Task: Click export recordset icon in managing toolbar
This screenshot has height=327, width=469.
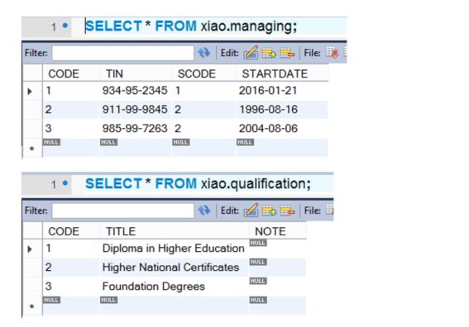Action: pyautogui.click(x=332, y=53)
